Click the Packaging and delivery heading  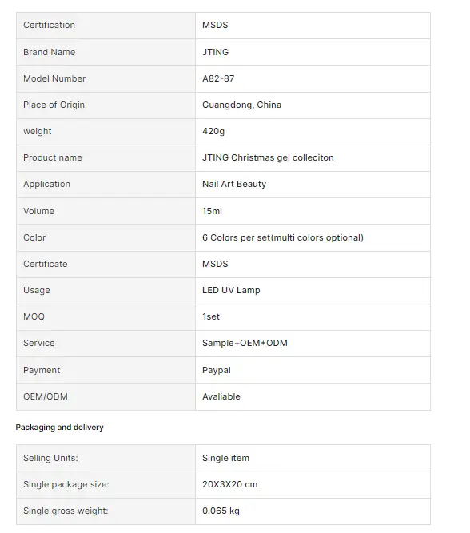(x=59, y=428)
